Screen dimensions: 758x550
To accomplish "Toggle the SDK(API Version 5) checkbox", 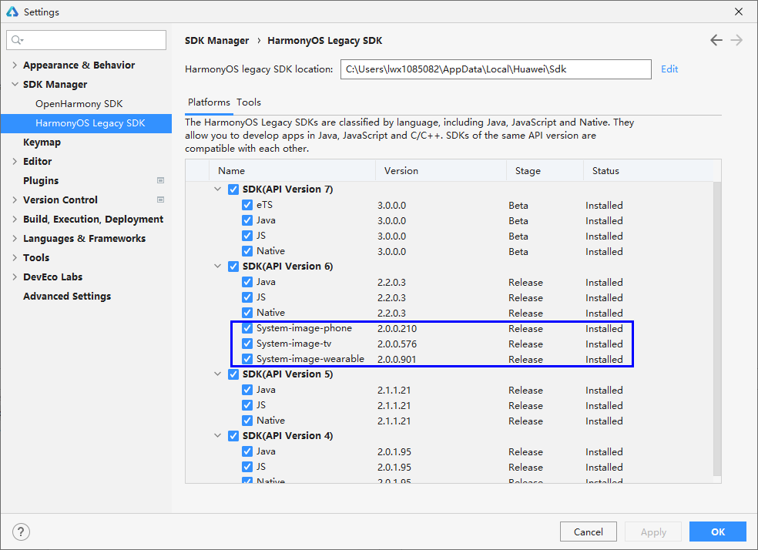I will pos(233,374).
